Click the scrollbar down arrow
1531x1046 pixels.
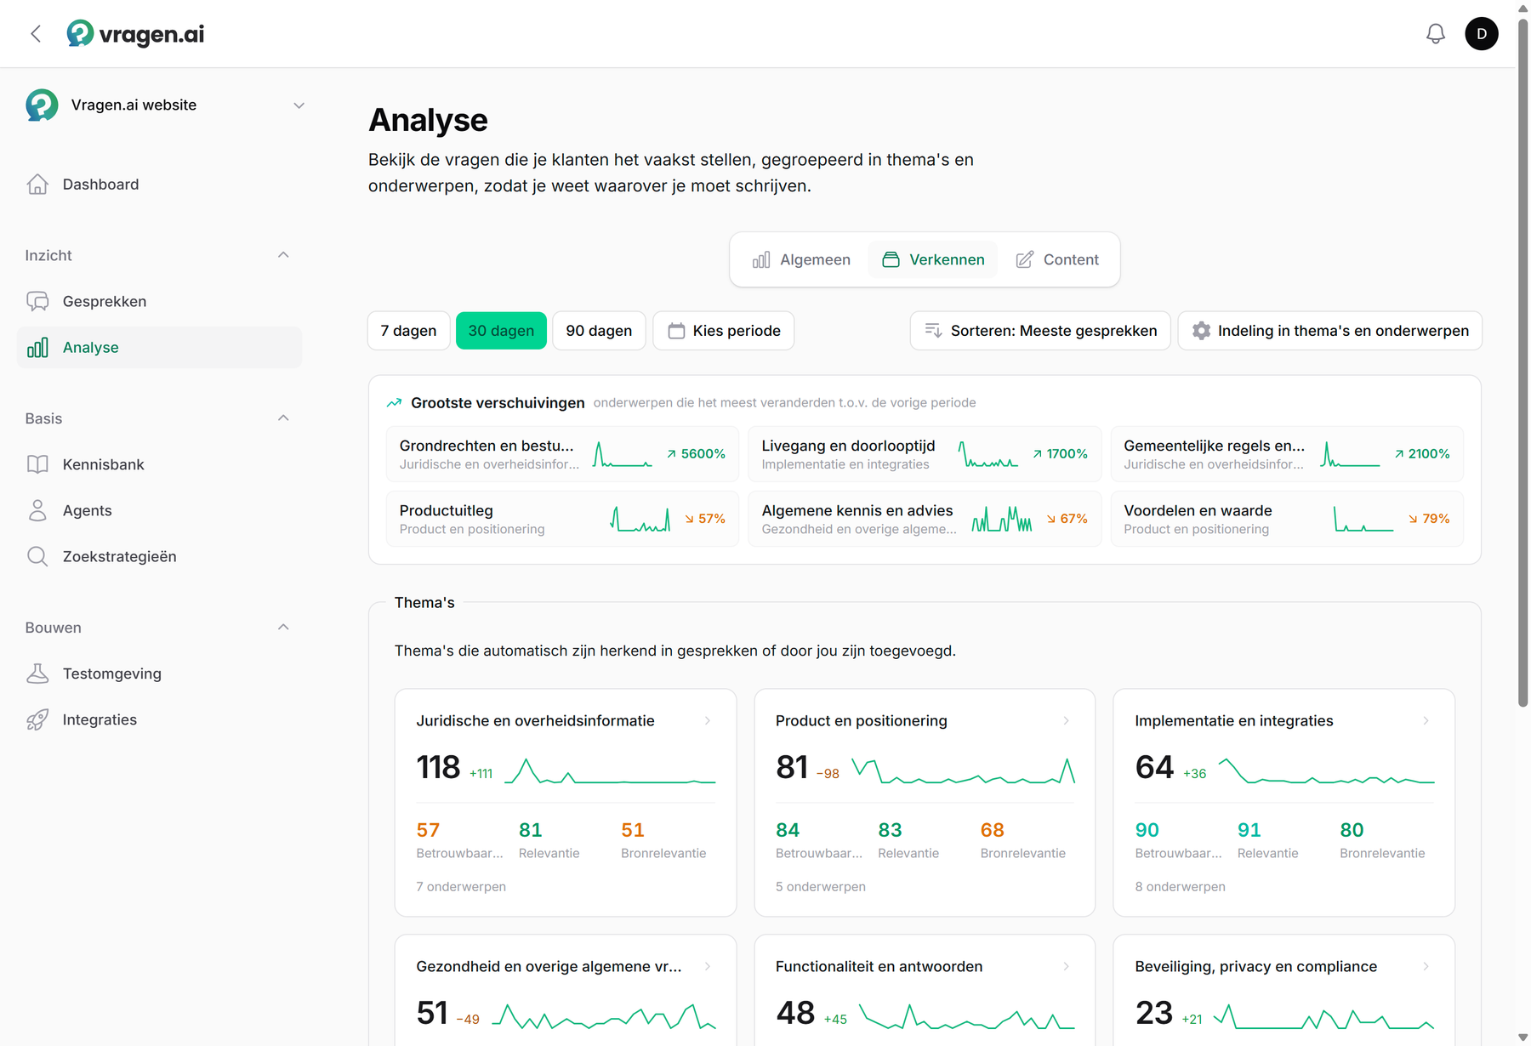coord(1523,1037)
